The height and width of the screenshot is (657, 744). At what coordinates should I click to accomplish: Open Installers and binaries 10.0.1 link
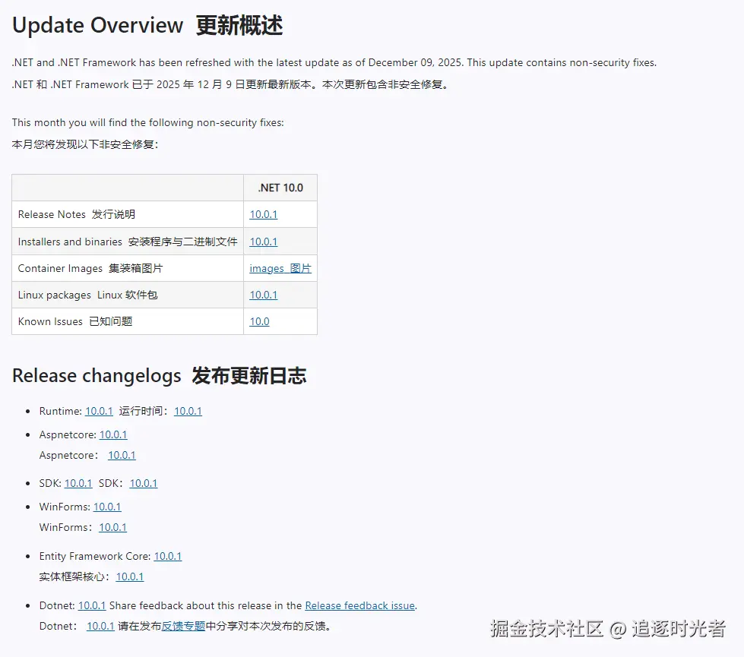coord(264,242)
